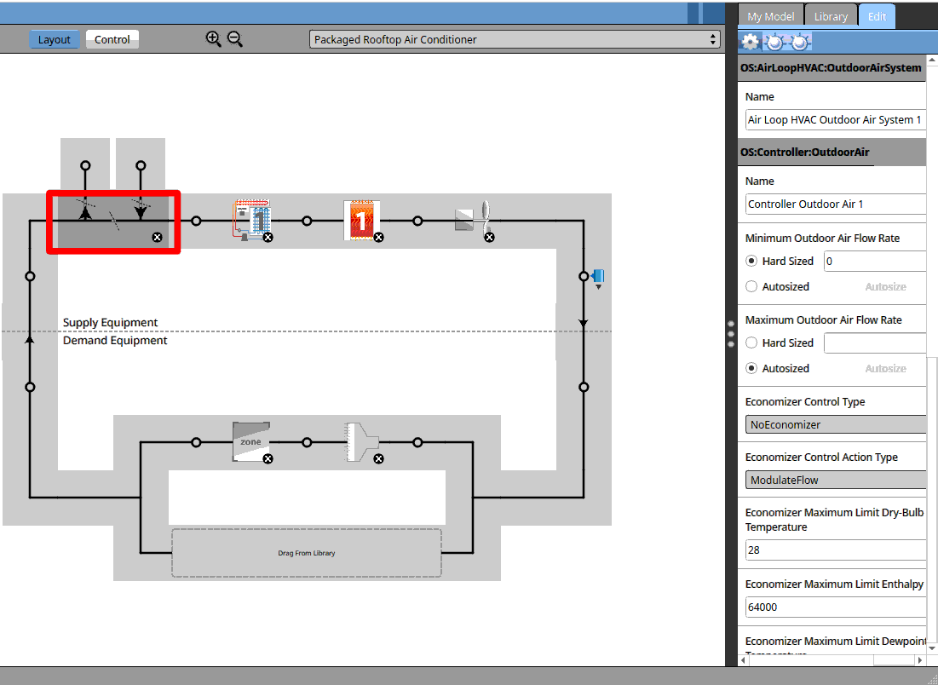Screen dimensions: 938x685
Task: Click the blue setpoint manager icon
Action: (x=598, y=276)
